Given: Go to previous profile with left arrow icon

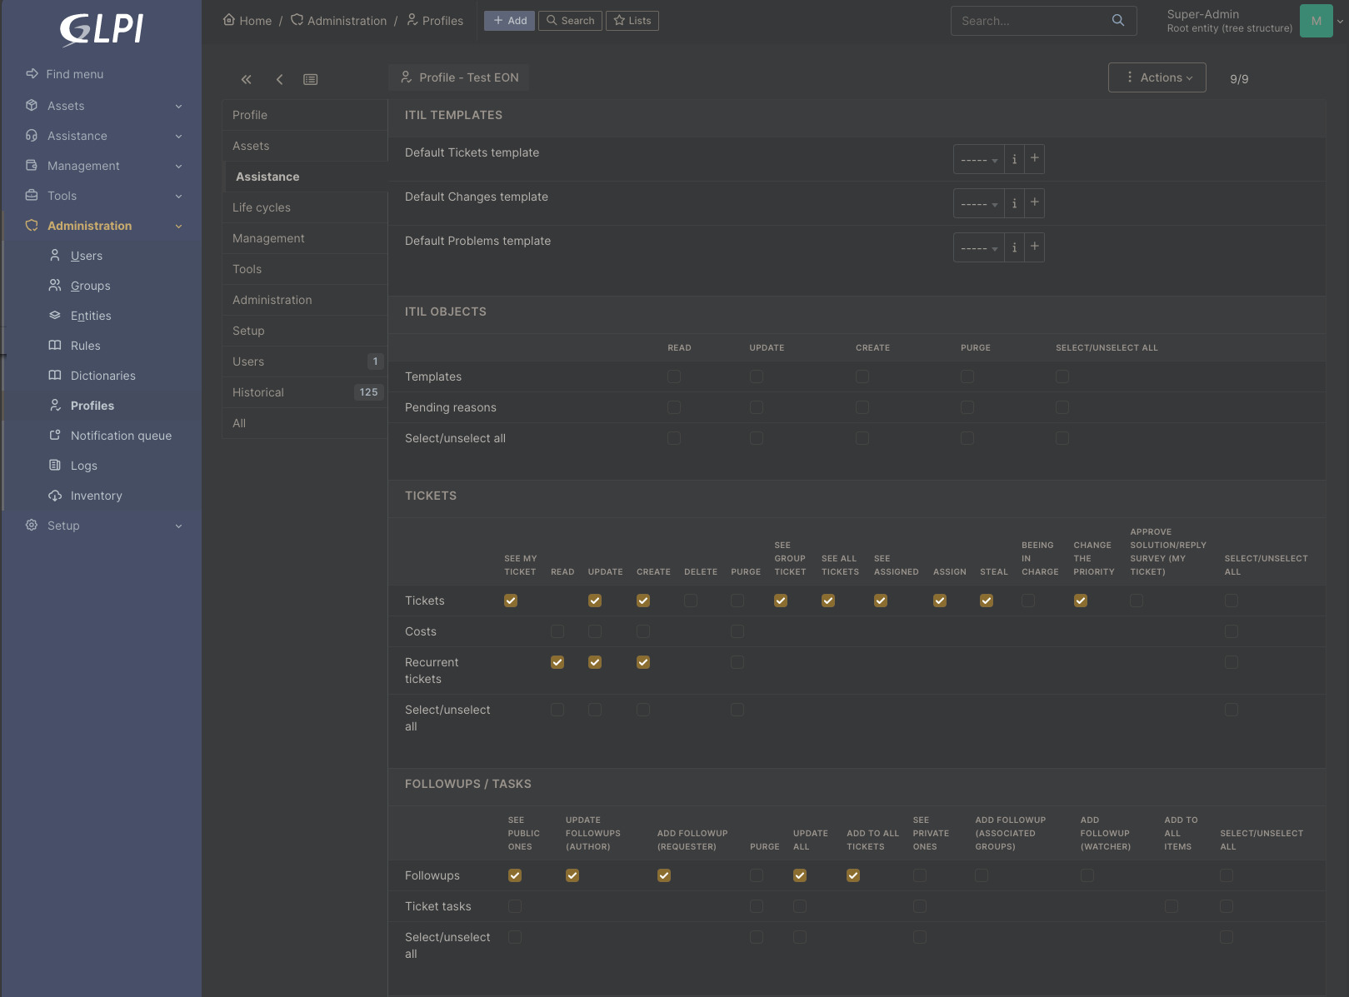Looking at the screenshot, I should pos(279,79).
